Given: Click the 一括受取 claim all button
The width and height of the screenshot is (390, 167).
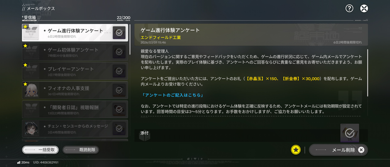Looking at the screenshot, I should point(40,150).
